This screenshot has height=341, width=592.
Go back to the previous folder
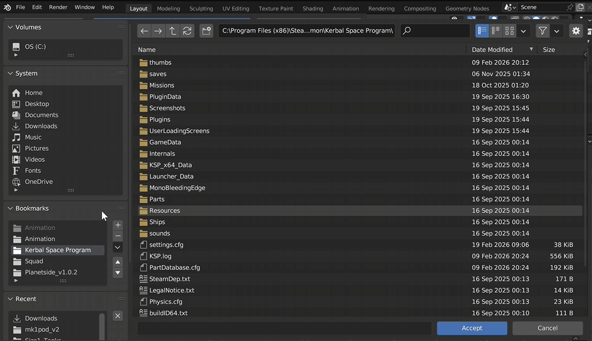pyautogui.click(x=144, y=31)
